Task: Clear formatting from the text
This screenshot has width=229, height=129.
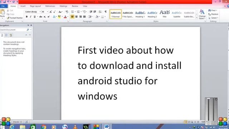Action: [x=67, y=12]
